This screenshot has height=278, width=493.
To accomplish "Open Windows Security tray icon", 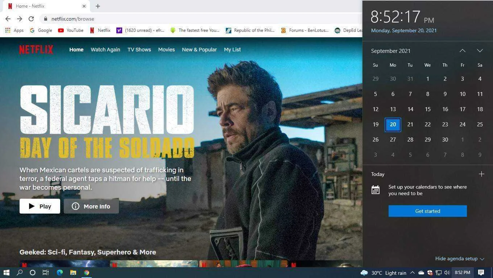I will [x=430, y=273].
